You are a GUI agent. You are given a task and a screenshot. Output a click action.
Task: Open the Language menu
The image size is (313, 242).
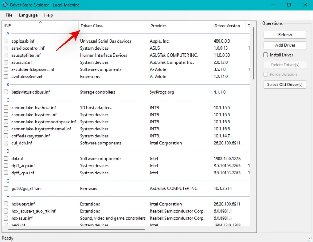click(28, 15)
